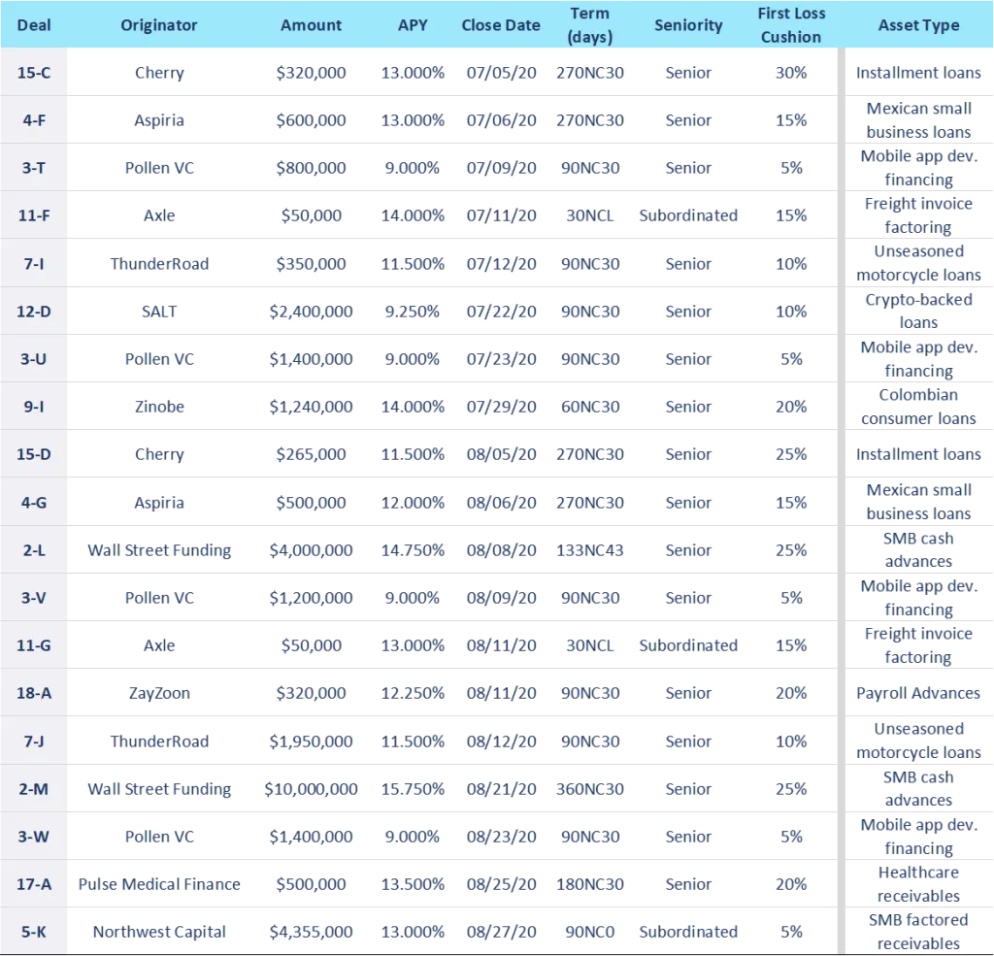Select deal cell 12-D
The height and width of the screenshot is (956, 994).
click(34, 312)
